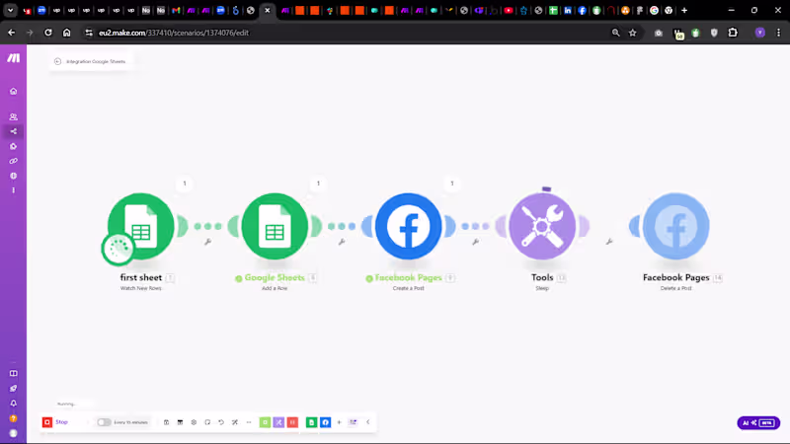The image size is (790, 444).
Task: Open the orange Help question mark icon
Action: pyautogui.click(x=13, y=418)
